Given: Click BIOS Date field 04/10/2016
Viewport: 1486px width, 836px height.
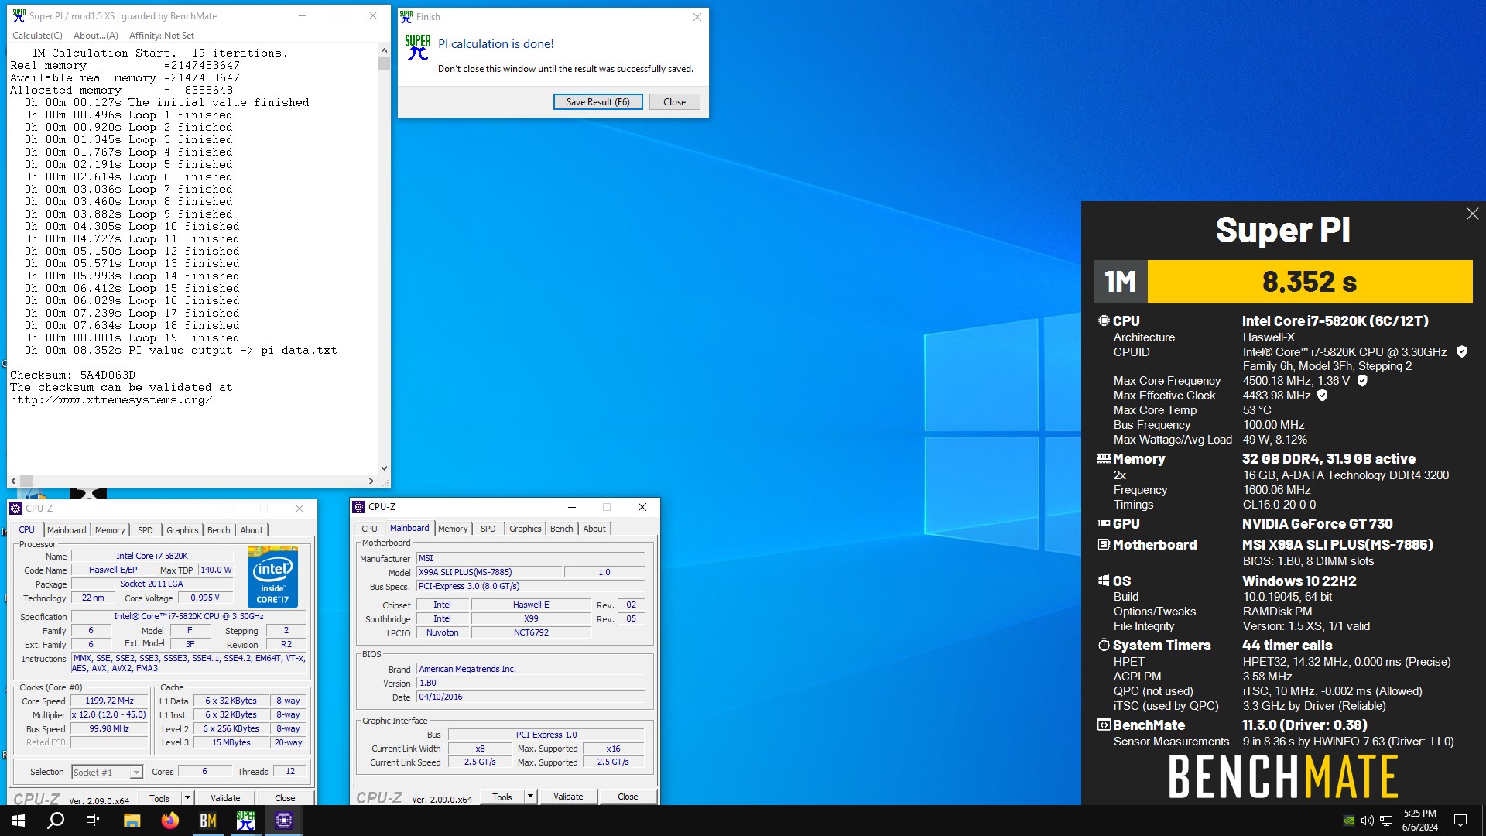Looking at the screenshot, I should 530,697.
